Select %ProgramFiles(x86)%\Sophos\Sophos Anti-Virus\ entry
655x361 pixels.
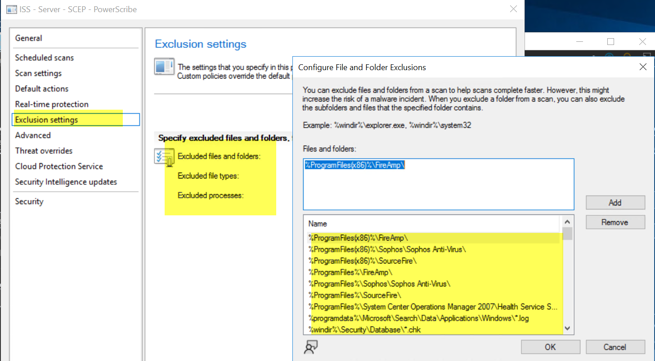(x=434, y=249)
